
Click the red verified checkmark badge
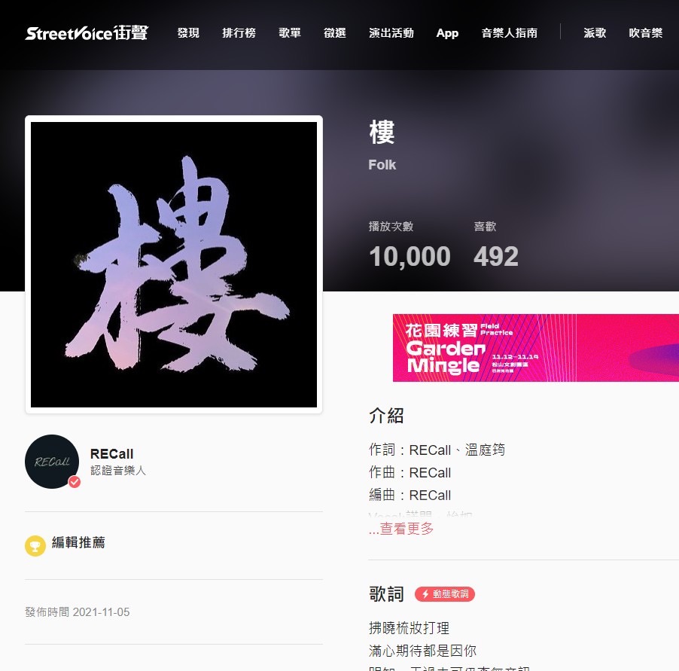point(75,482)
